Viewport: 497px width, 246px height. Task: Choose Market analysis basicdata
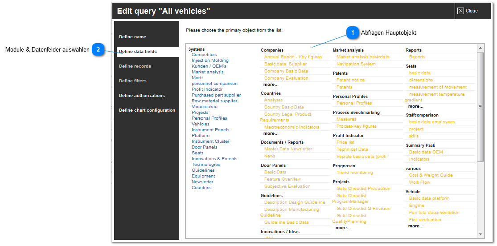363,57
